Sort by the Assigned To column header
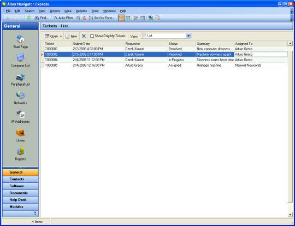295x226 pixels. click(x=261, y=44)
